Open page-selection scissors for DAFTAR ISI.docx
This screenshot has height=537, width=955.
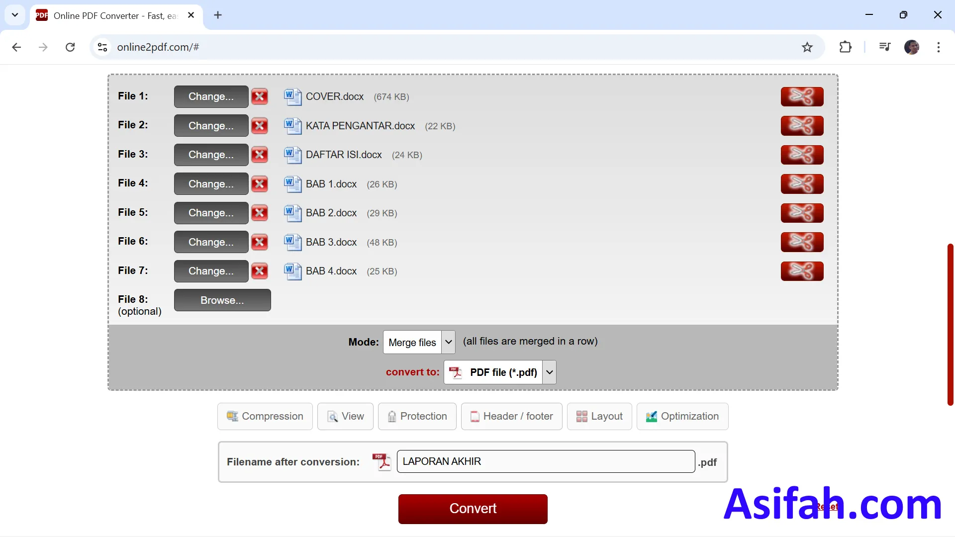pyautogui.click(x=802, y=155)
